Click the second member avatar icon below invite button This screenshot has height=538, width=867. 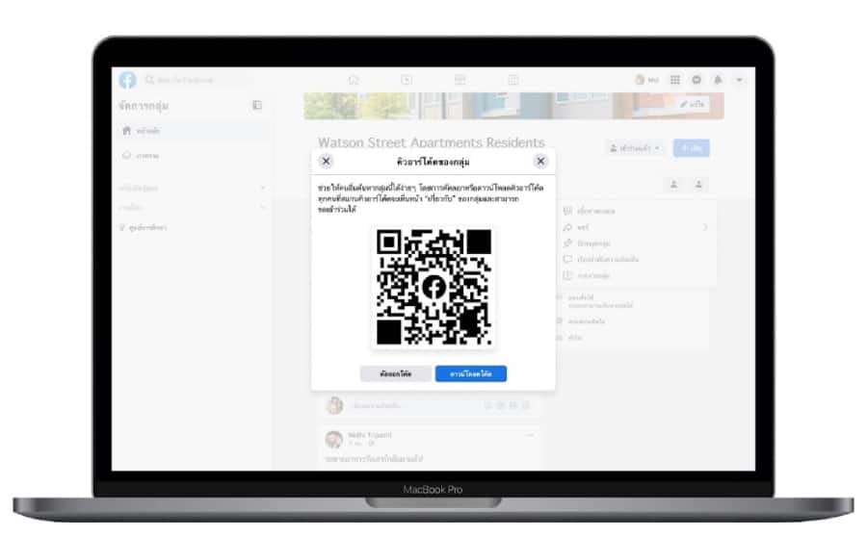click(698, 185)
